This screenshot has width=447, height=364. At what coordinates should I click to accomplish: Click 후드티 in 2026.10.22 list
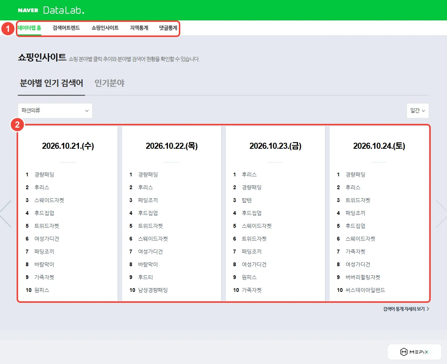pos(145,277)
